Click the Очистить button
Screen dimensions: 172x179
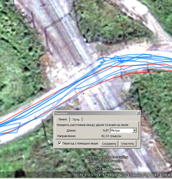click(x=128, y=144)
